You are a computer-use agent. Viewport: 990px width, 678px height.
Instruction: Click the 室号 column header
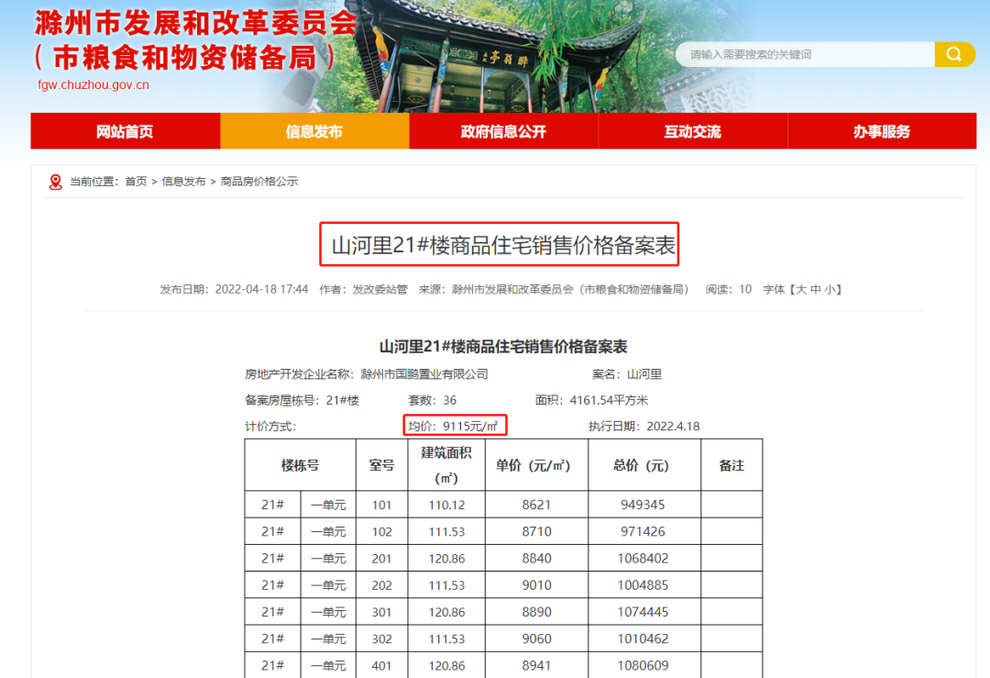pyautogui.click(x=382, y=466)
